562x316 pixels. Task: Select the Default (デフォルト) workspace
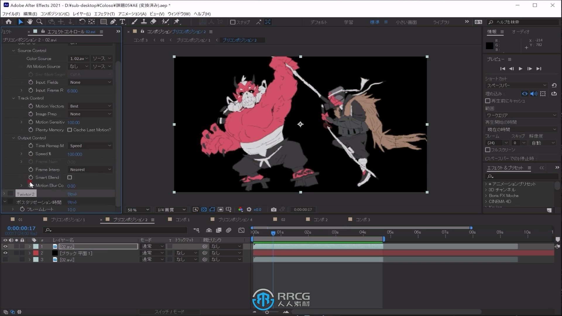pos(319,22)
